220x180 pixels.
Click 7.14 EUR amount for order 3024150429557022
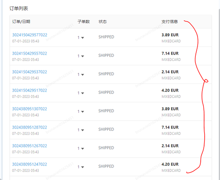pos(170,53)
